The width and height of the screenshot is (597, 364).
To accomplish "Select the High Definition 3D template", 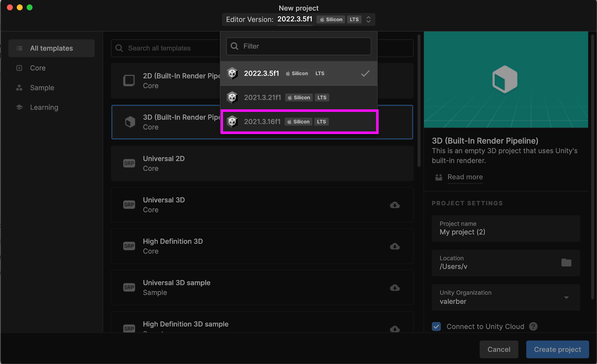I will 262,246.
